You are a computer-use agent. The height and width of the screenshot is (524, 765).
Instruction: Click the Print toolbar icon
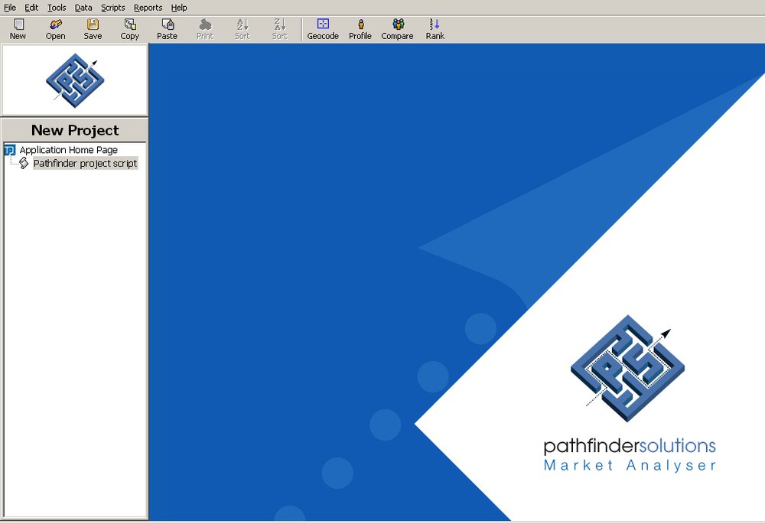click(205, 29)
